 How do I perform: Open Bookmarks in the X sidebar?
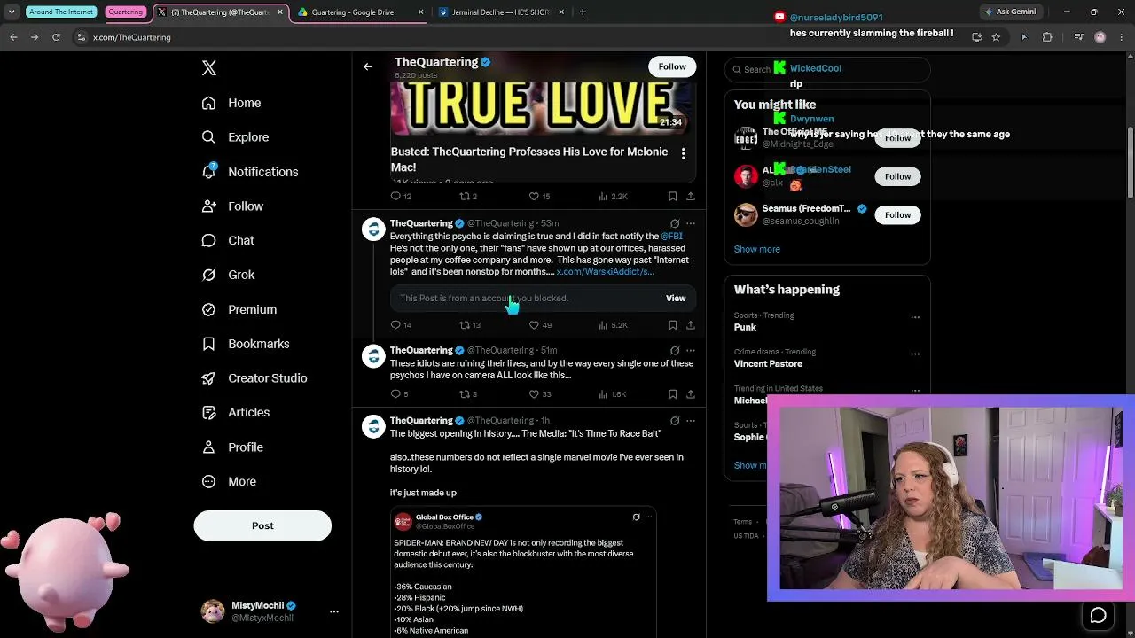(x=246, y=344)
